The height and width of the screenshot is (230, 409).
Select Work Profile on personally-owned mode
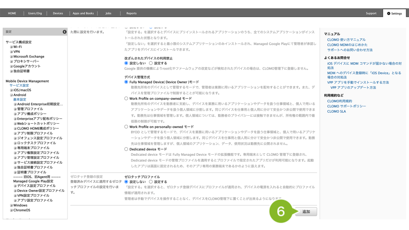[x=126, y=127]
